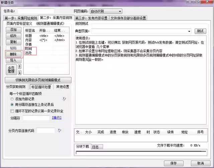Click the 取消 button
The height and width of the screenshot is (168, 214).
(x=201, y=163)
